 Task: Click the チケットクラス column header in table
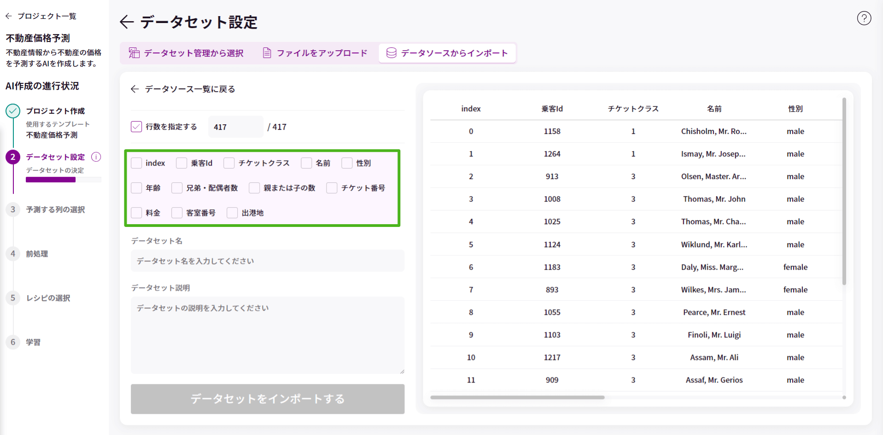pyautogui.click(x=633, y=109)
